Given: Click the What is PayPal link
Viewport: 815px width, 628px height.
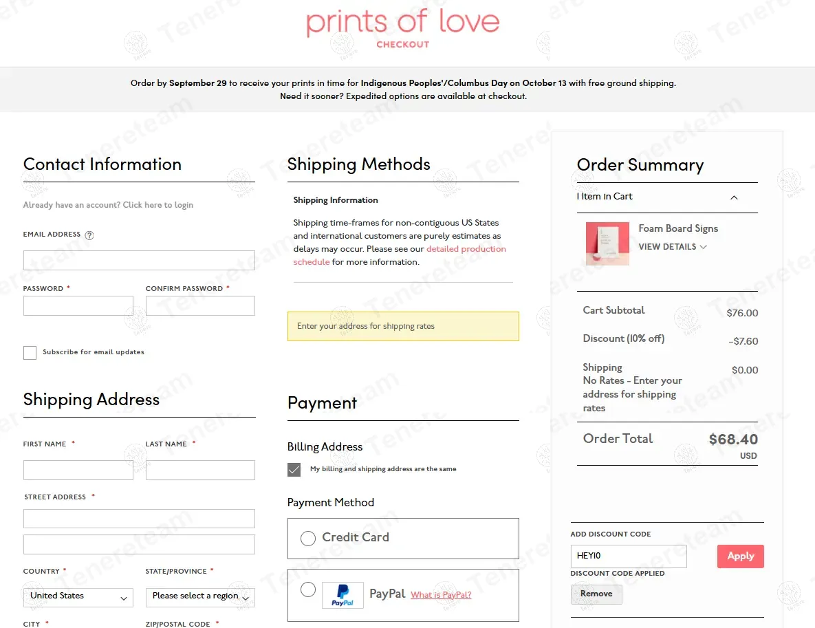Looking at the screenshot, I should (441, 595).
